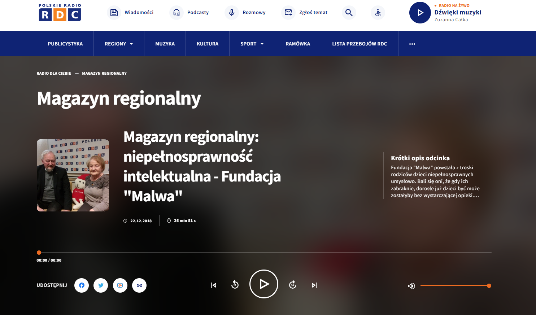Copy episode link with chain icon
536x315 pixels.
coord(139,285)
